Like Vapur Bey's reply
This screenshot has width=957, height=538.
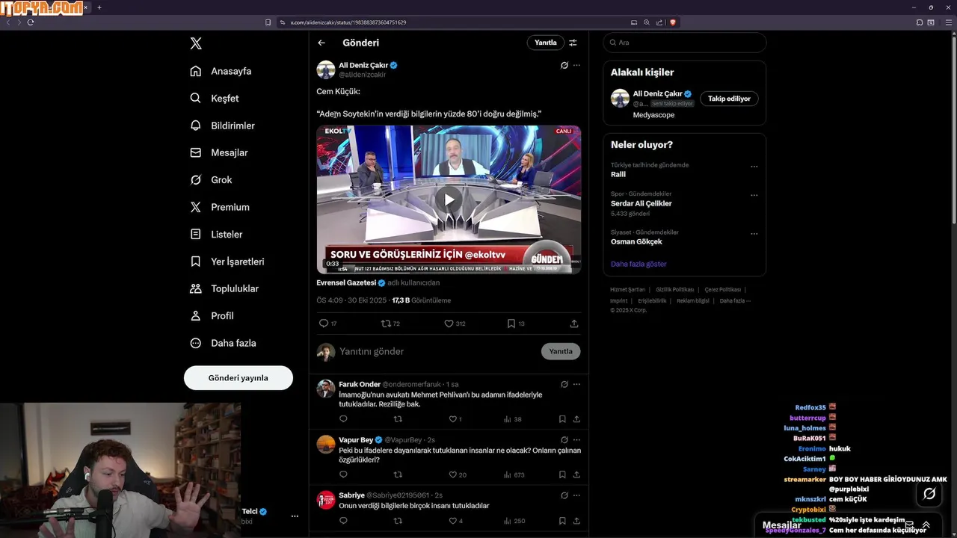click(x=452, y=474)
